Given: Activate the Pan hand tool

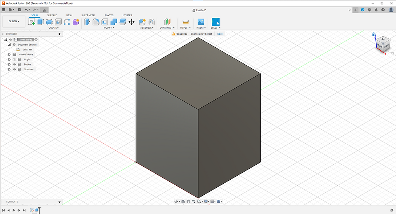Looking at the screenshot, I should (188, 201).
